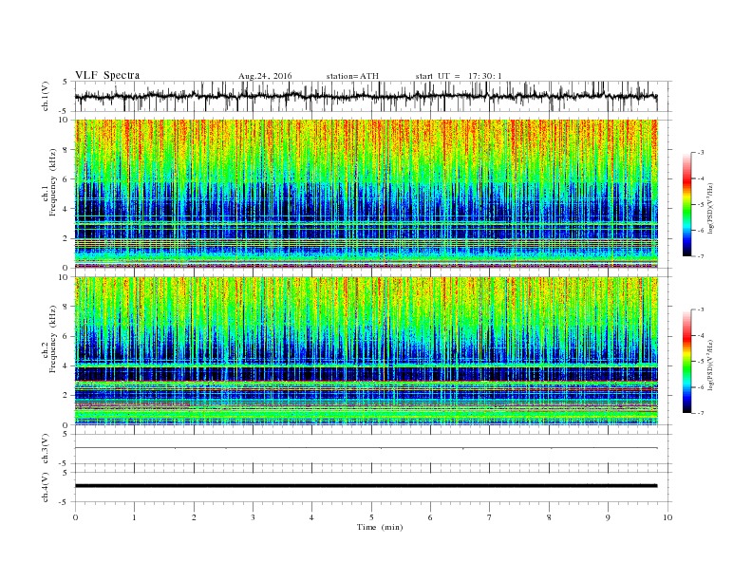
Task: Click the time axis tick label '10'
Action: coord(667,517)
